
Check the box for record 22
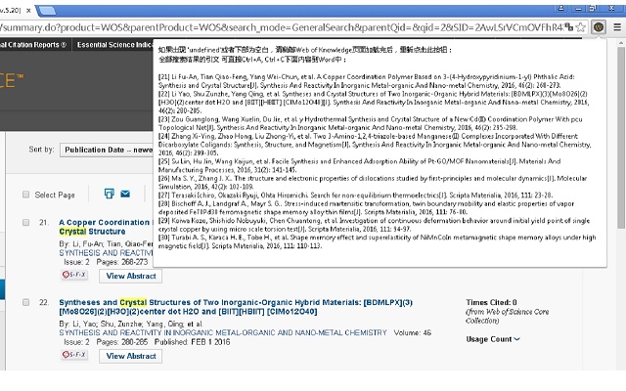[26, 302]
